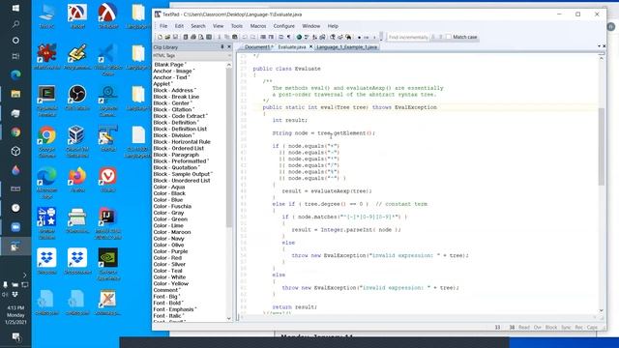Select 'Comment' clip entry
Viewport: 619px width, 348px height.
[166, 290]
